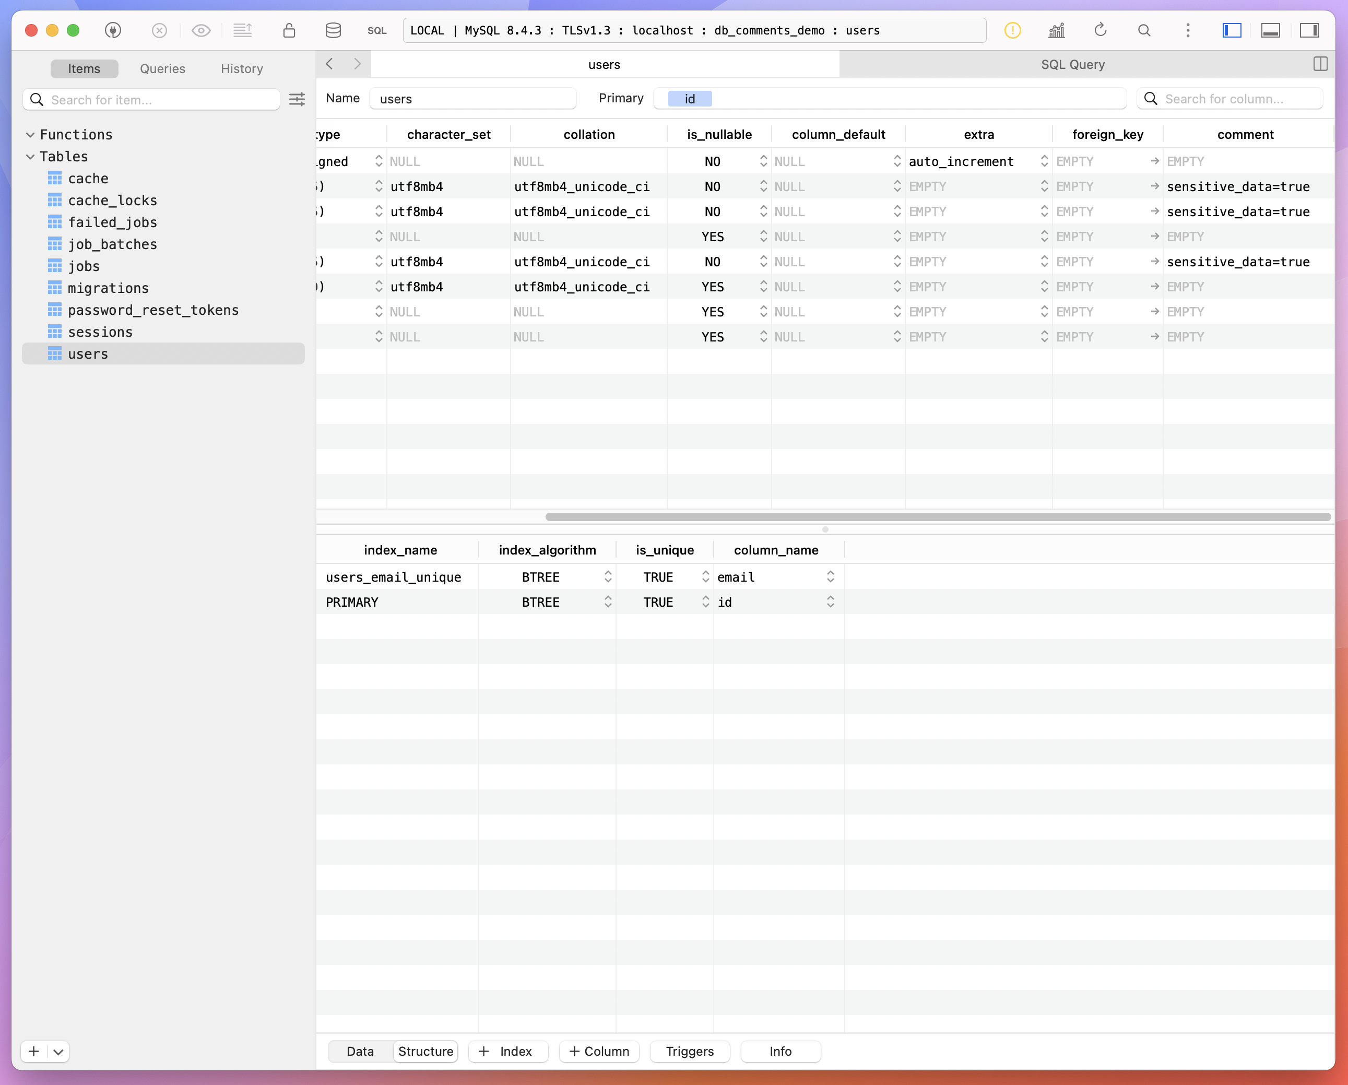Click the Search for column field

tap(1232, 99)
